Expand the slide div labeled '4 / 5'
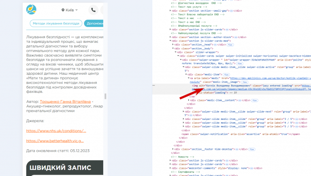 point(183,123)
